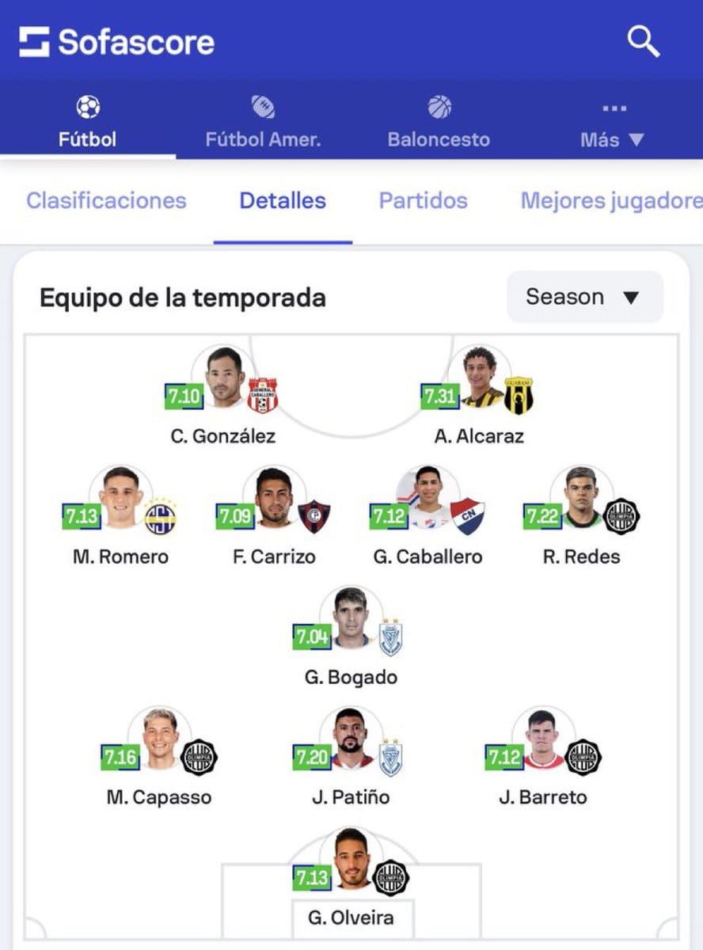This screenshot has height=950, width=703.
Task: Open the Mejores jugadores tab
Action: tap(611, 201)
